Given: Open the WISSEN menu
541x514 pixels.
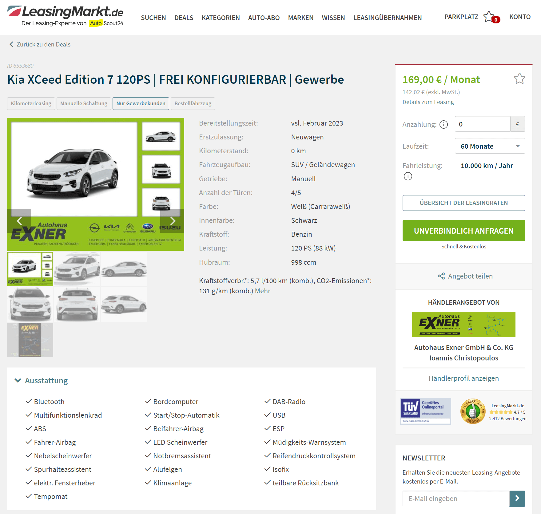Looking at the screenshot, I should click(x=333, y=18).
